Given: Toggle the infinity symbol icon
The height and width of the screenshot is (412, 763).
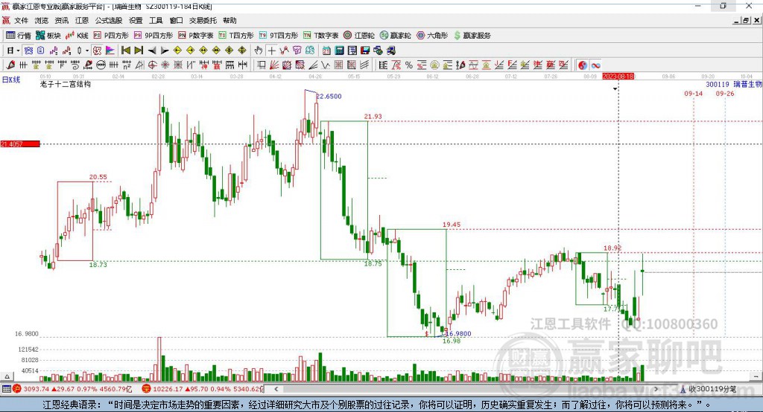Looking at the screenshot, I should coord(595,65).
